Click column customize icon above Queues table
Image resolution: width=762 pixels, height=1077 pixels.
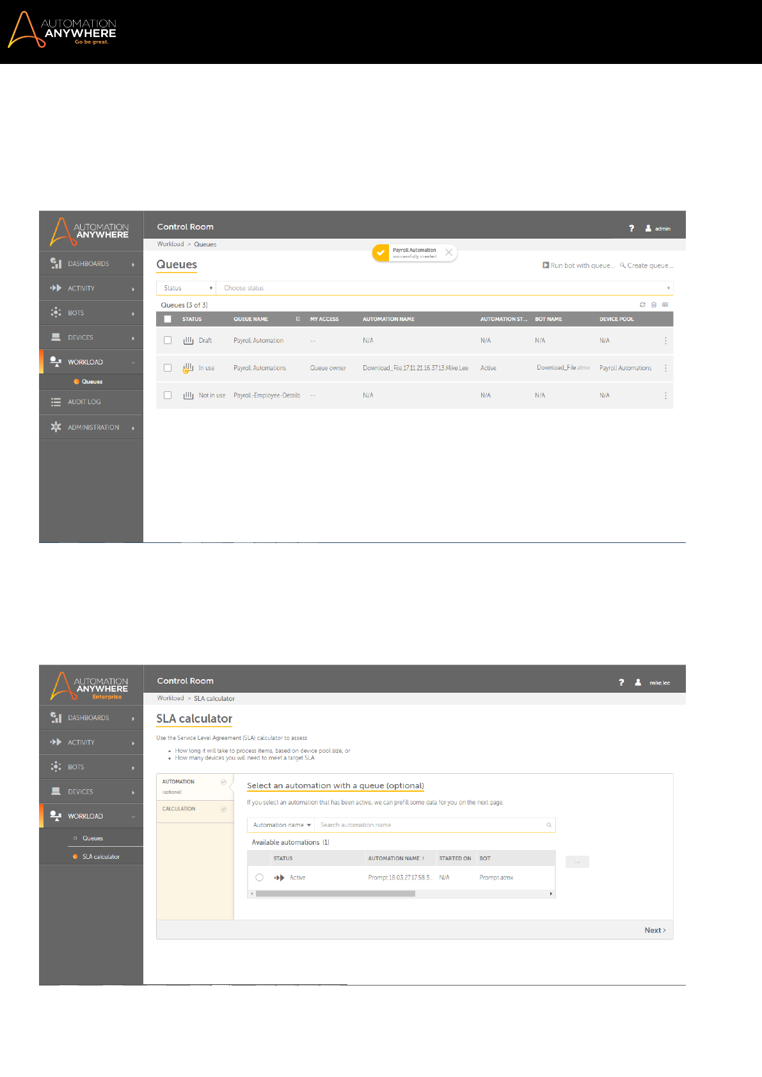(x=665, y=305)
